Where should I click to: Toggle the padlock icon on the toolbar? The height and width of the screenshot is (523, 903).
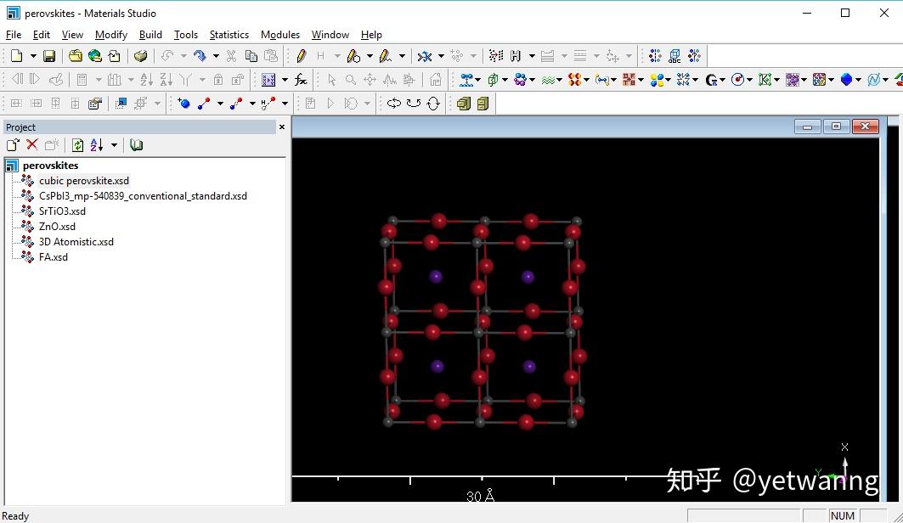coord(218,79)
